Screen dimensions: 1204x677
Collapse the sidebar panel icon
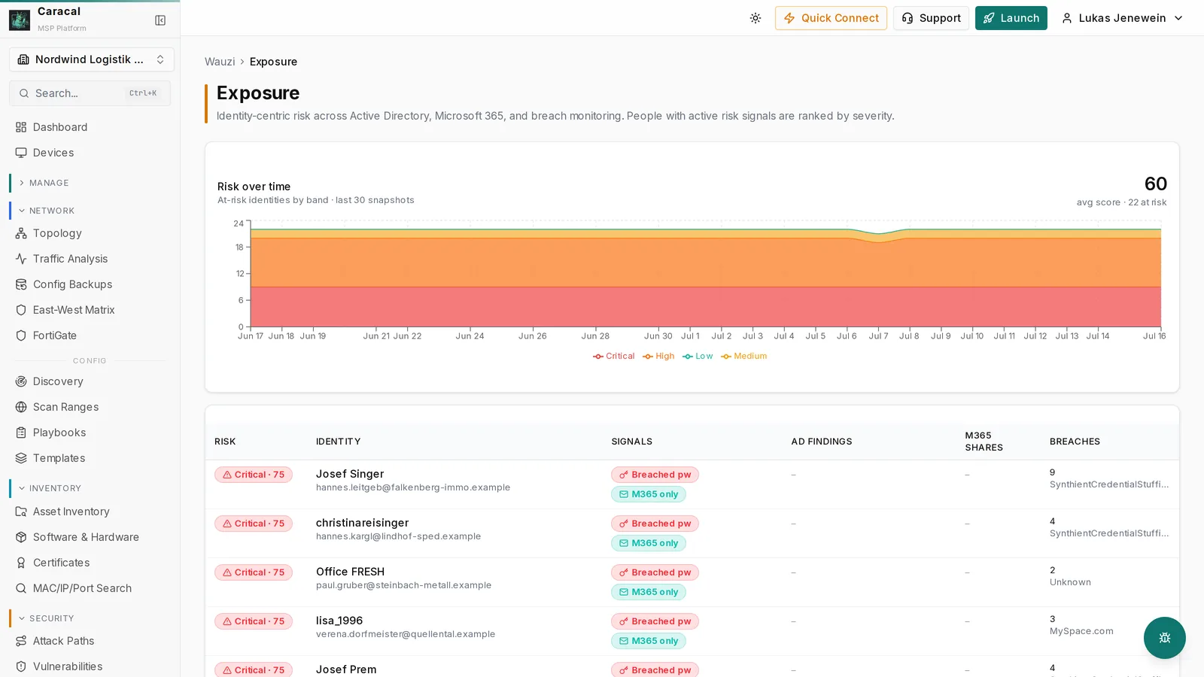(160, 20)
